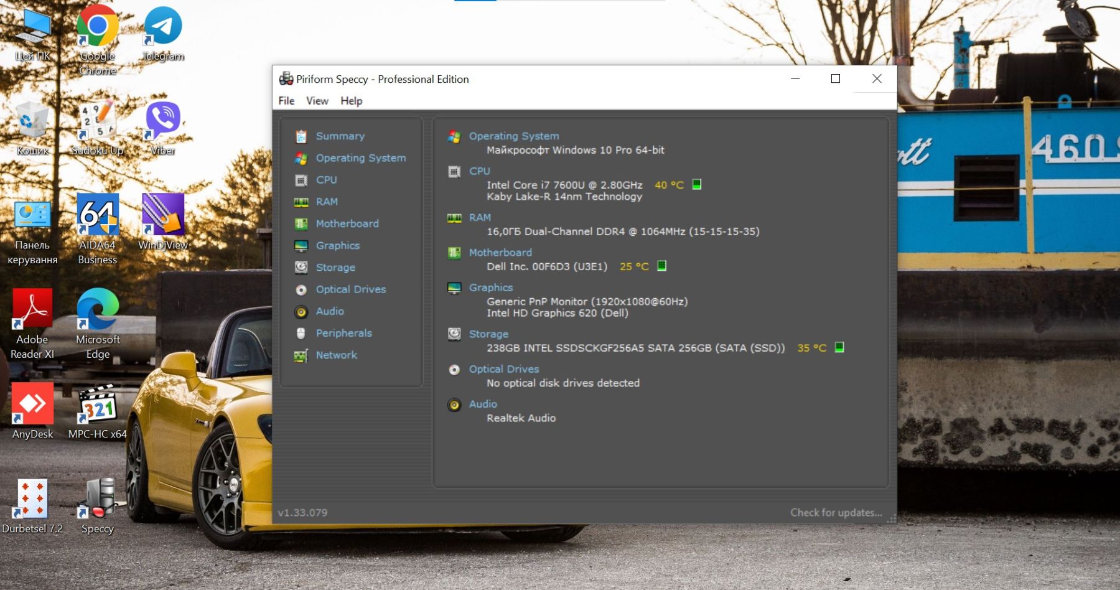The image size is (1120, 590).
Task: Select the Network icon in sidebar
Action: pyautogui.click(x=301, y=355)
